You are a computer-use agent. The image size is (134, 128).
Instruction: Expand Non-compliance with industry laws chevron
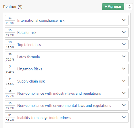(x=124, y=93)
